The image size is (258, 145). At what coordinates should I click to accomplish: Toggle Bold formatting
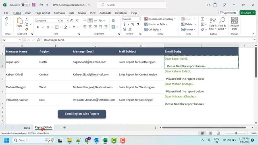coord(37,27)
